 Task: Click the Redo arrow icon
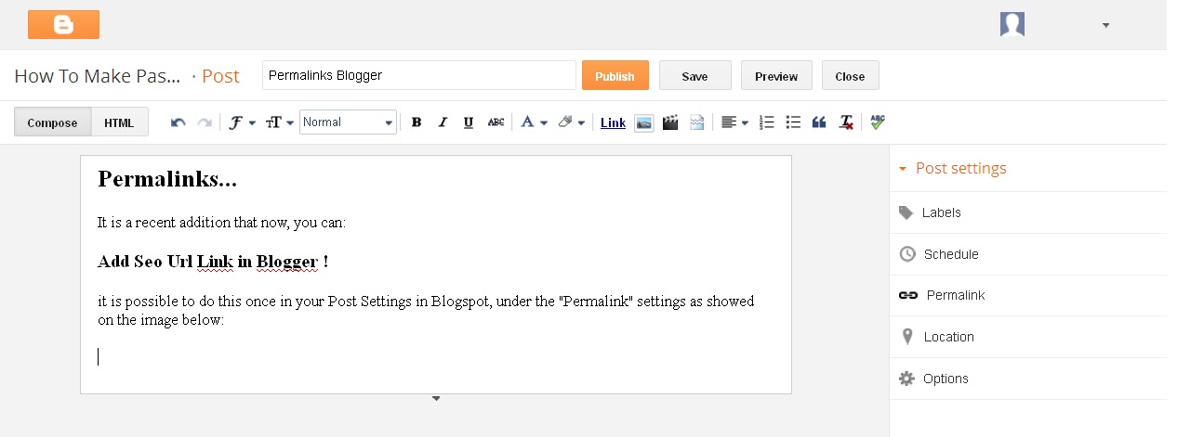(x=205, y=122)
